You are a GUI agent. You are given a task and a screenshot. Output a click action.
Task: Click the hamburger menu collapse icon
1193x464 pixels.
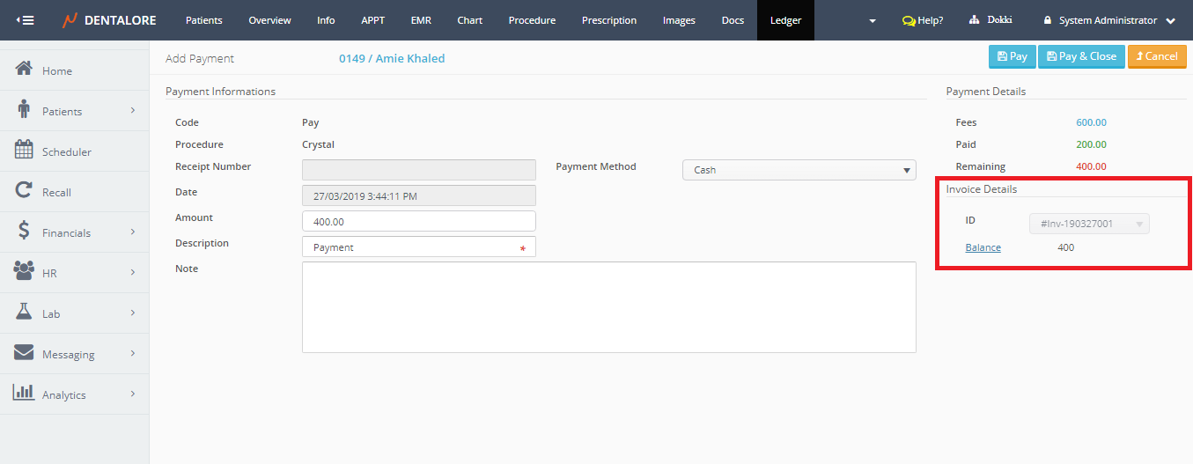pyautogui.click(x=25, y=19)
